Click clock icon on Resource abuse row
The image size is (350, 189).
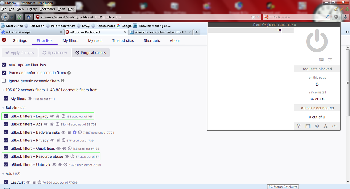(x=72, y=156)
